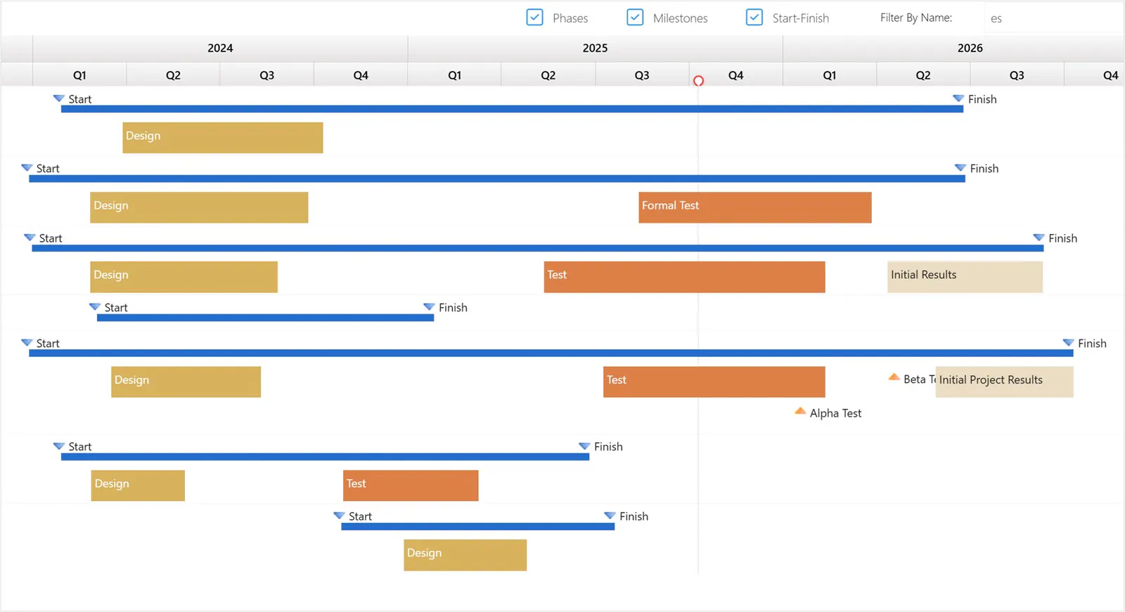Click the 2024 year header
This screenshot has width=1125, height=612.
click(x=220, y=48)
